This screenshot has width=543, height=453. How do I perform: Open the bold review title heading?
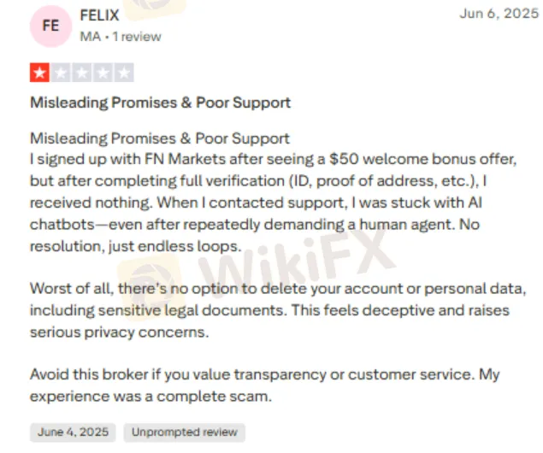pos(161,103)
